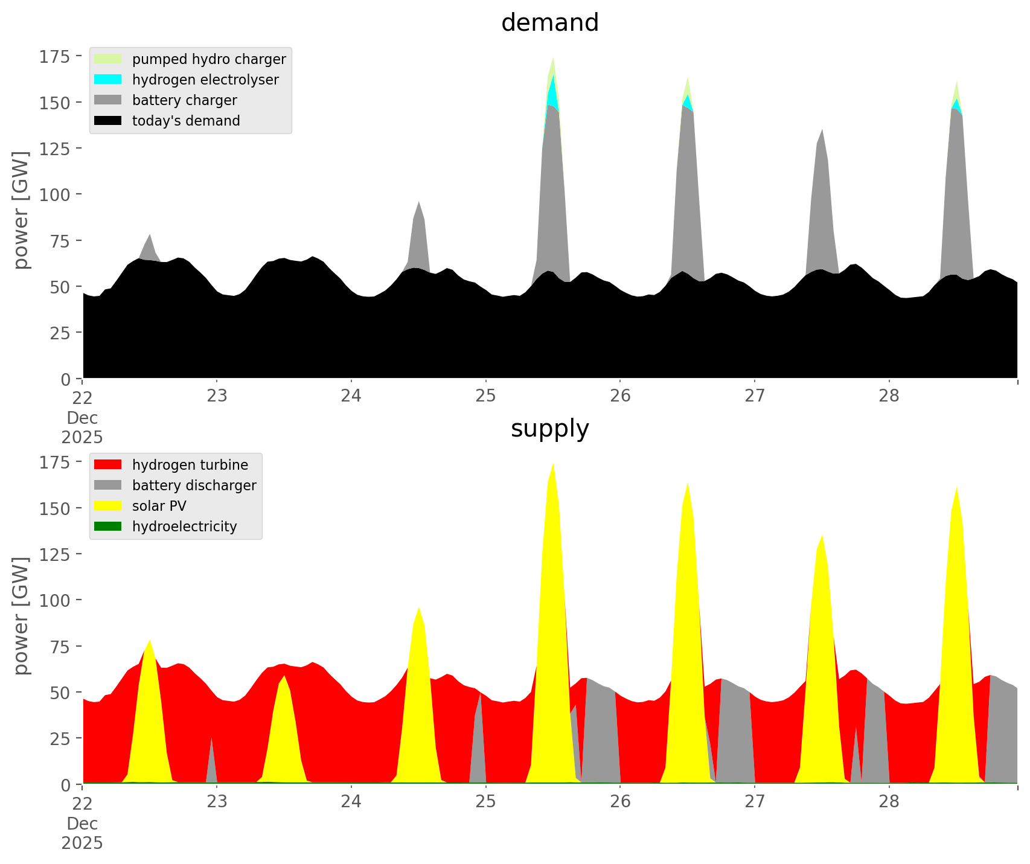The height and width of the screenshot is (864, 1030).
Task: Click the cyan hydrogen electrolyser legend swatch
Action: tap(108, 80)
